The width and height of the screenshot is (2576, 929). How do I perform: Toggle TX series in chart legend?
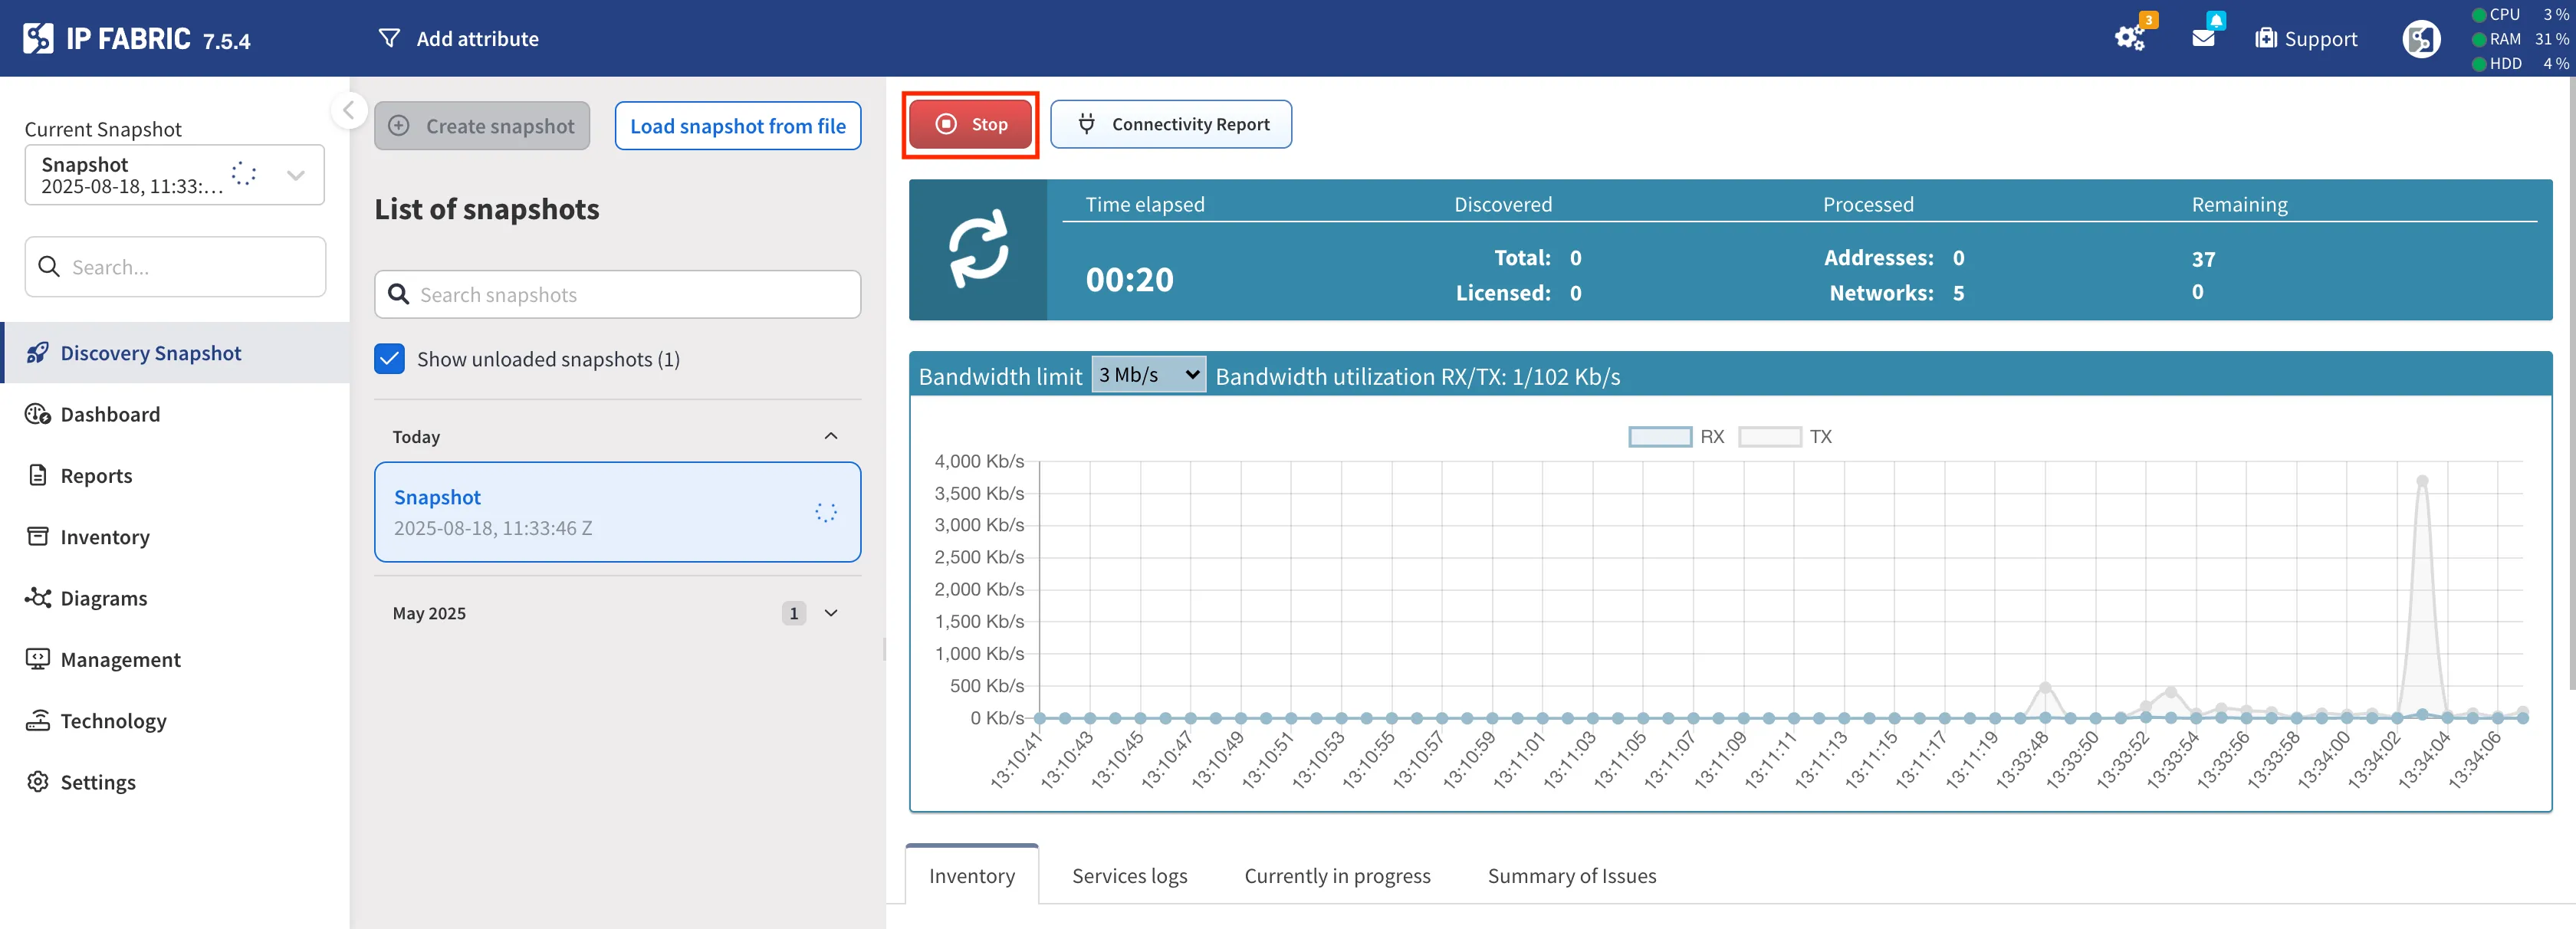click(x=1769, y=437)
